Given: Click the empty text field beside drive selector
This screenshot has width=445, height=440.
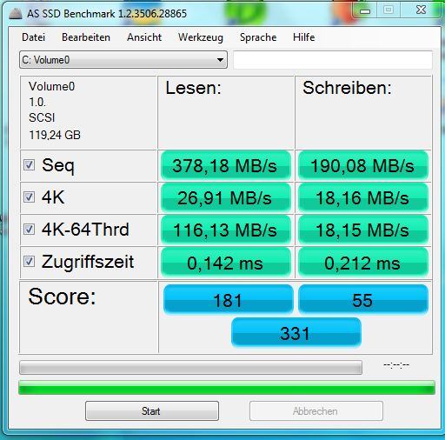Looking at the screenshot, I should [x=333, y=60].
